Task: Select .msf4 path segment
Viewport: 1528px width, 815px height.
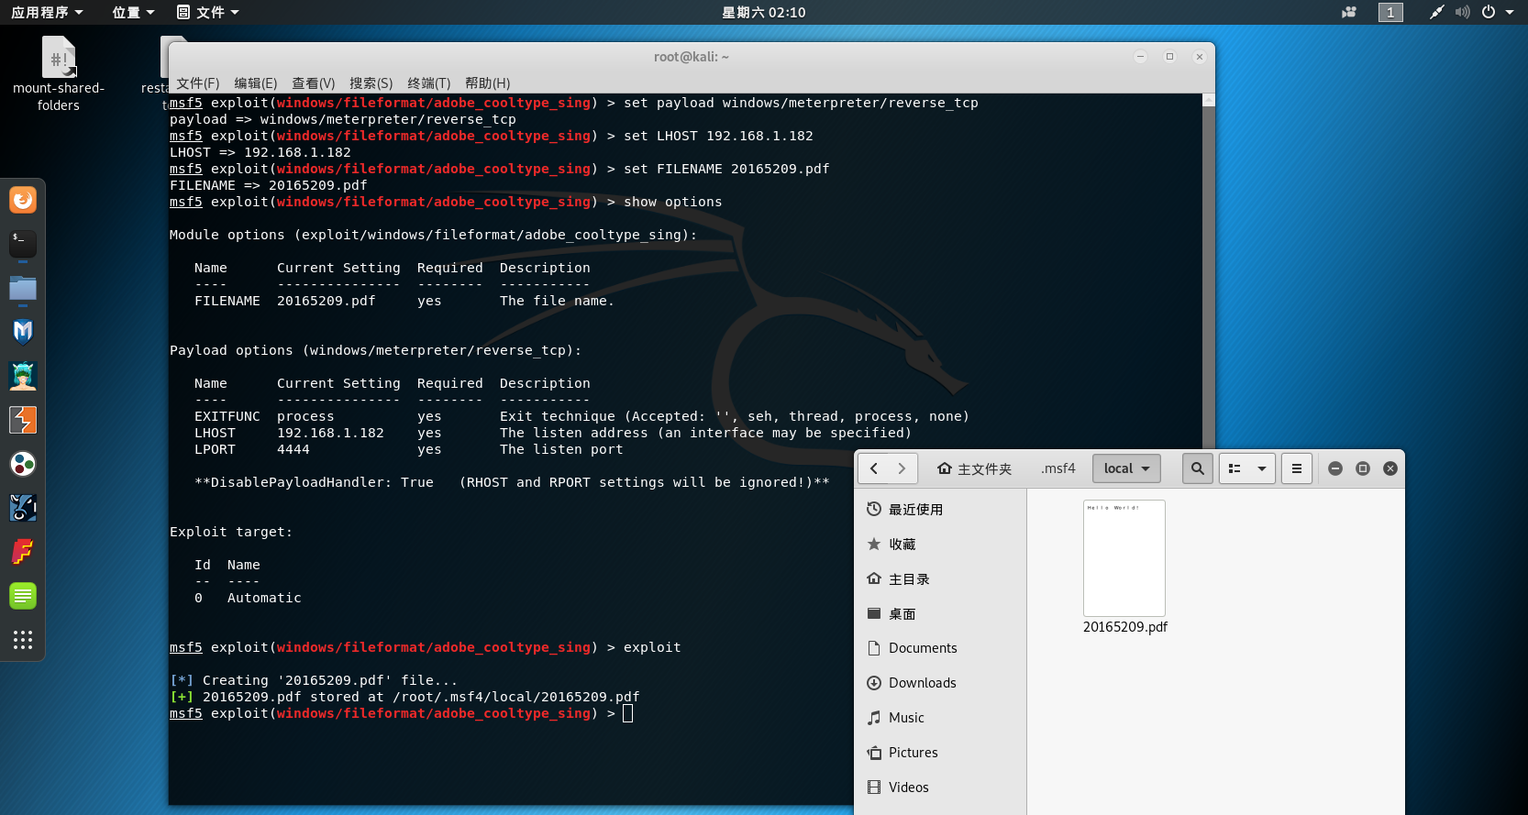Action: coord(1057,468)
